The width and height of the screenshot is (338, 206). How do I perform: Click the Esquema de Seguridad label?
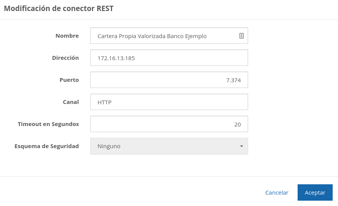[x=46, y=146]
